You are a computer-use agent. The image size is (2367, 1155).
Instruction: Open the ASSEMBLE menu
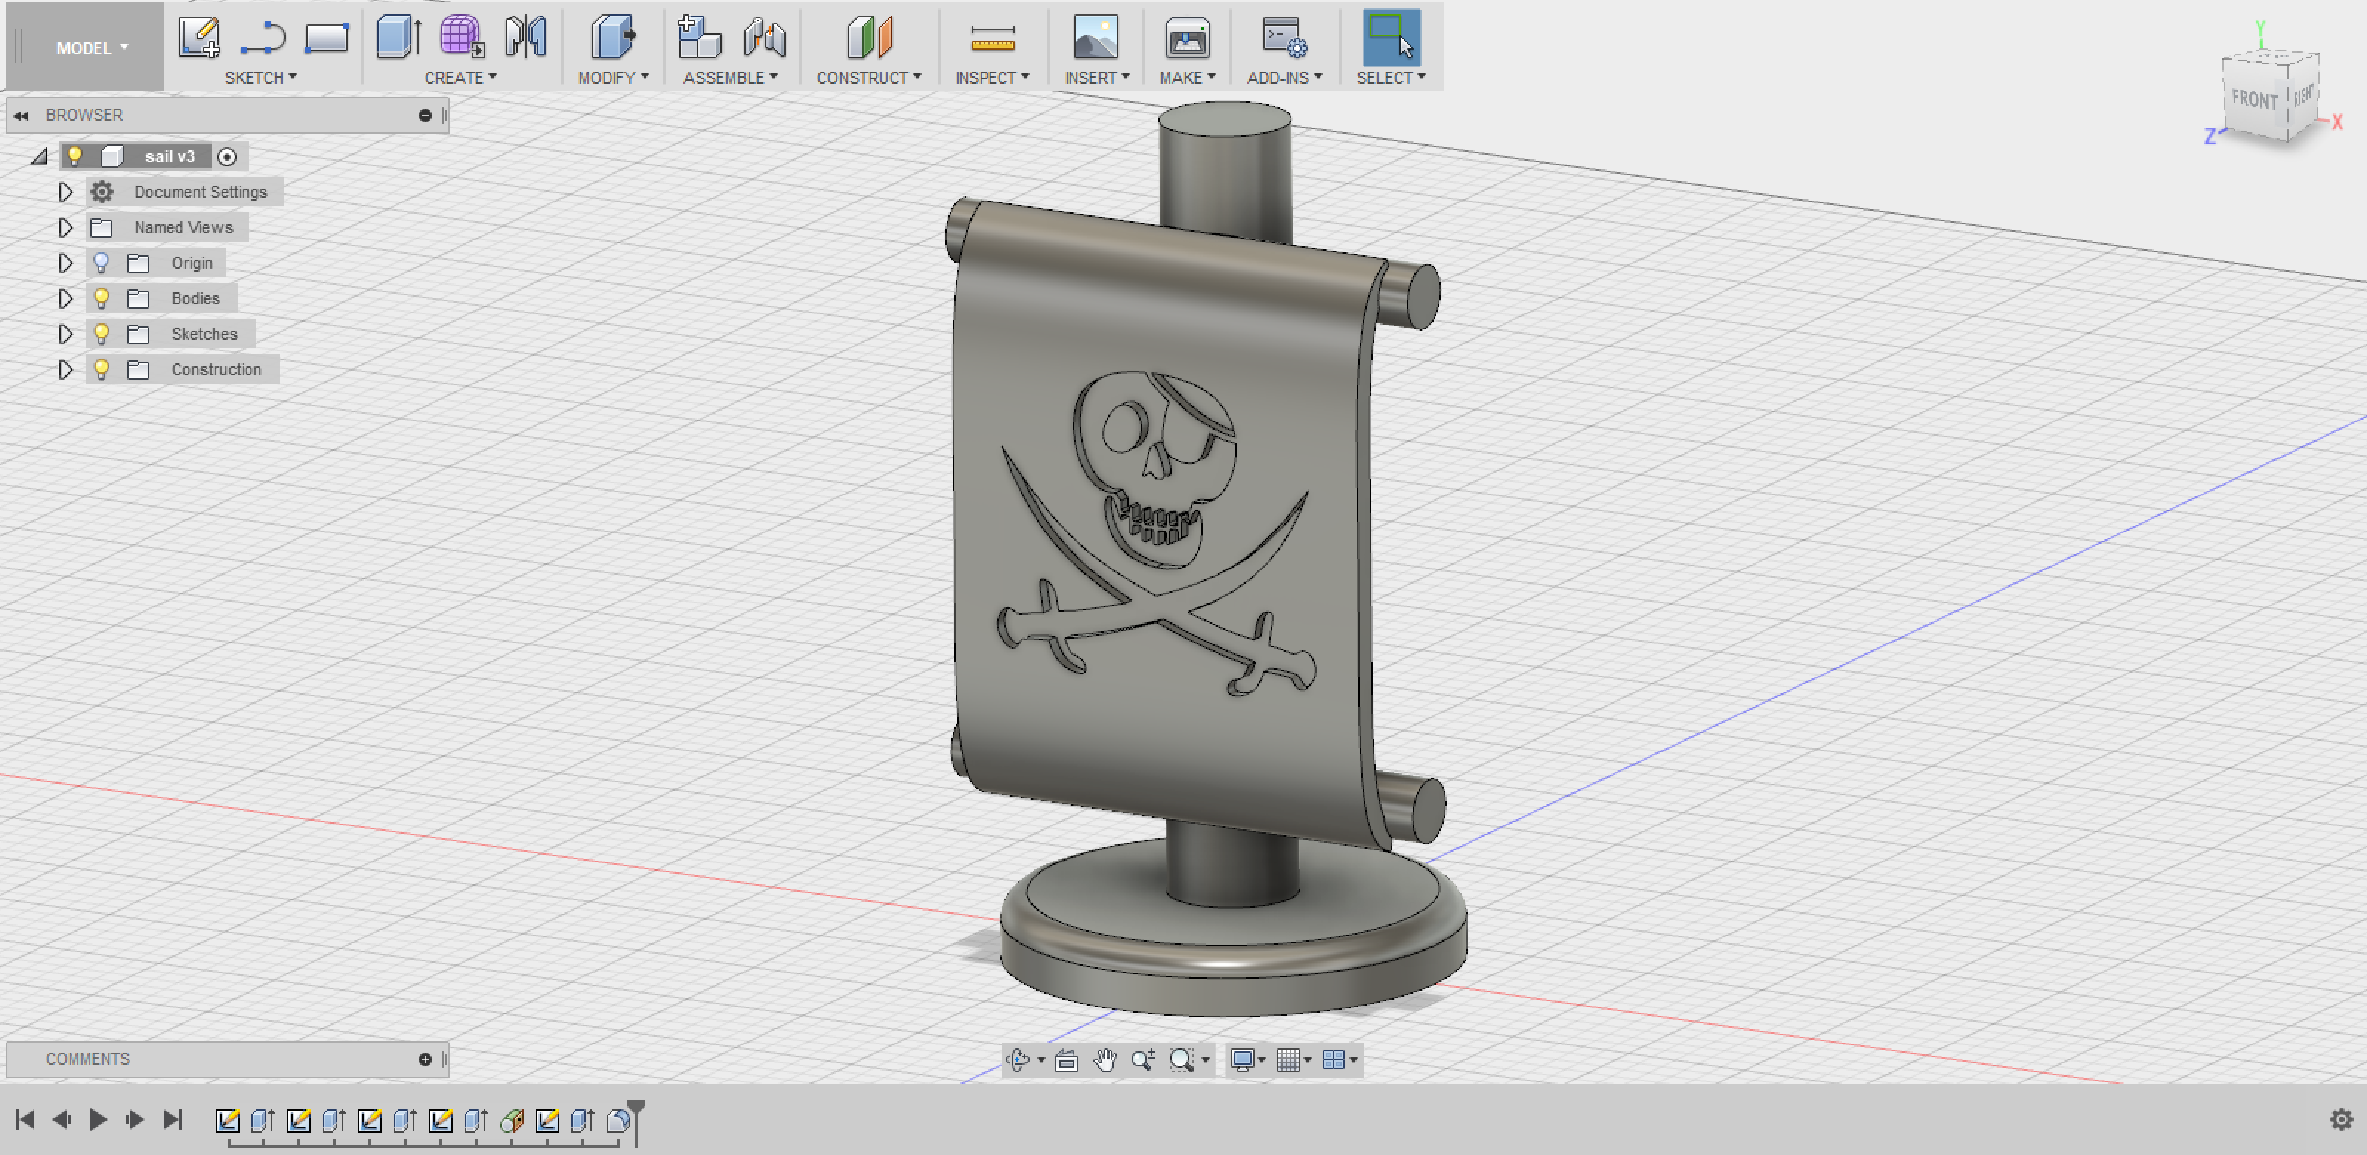[729, 78]
